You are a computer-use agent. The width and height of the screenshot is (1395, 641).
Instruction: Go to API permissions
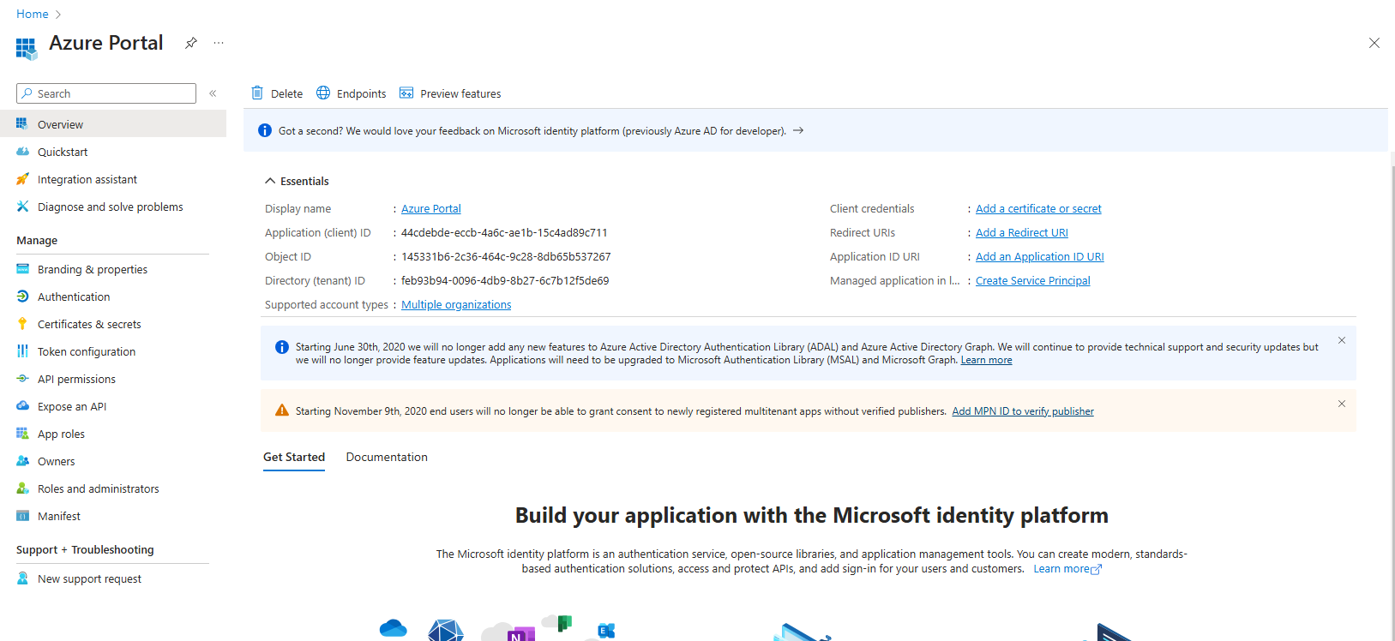76,379
